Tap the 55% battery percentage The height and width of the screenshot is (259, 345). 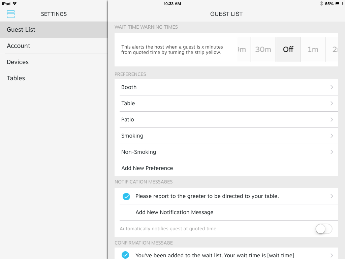329,3
